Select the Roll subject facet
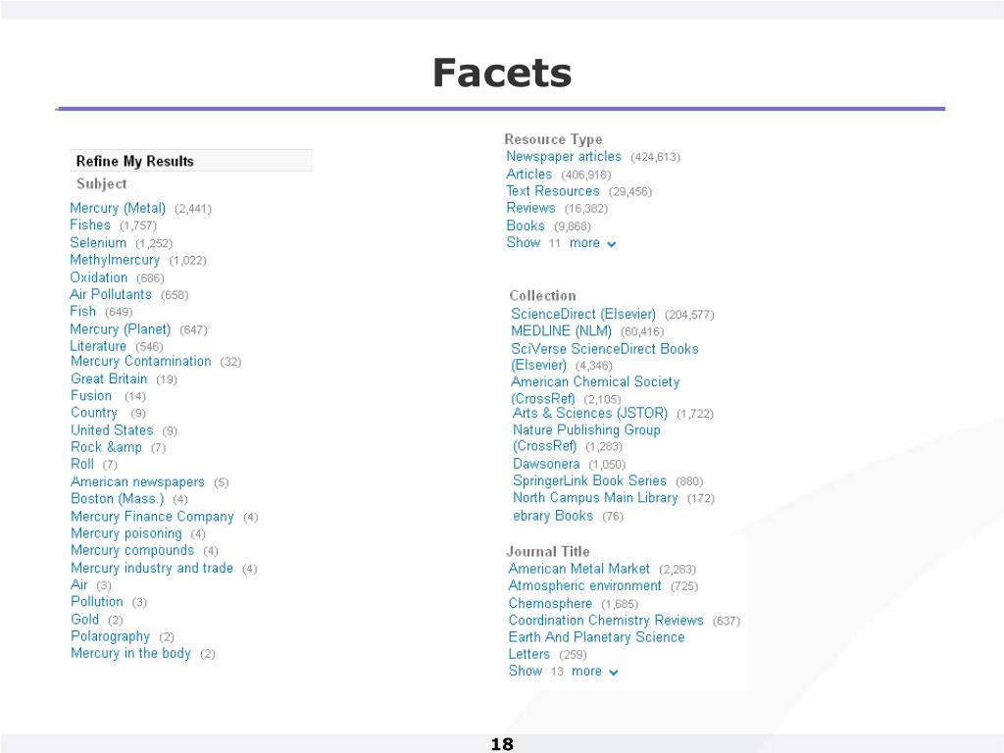Viewport: 1004px width, 753px height. tap(82, 464)
